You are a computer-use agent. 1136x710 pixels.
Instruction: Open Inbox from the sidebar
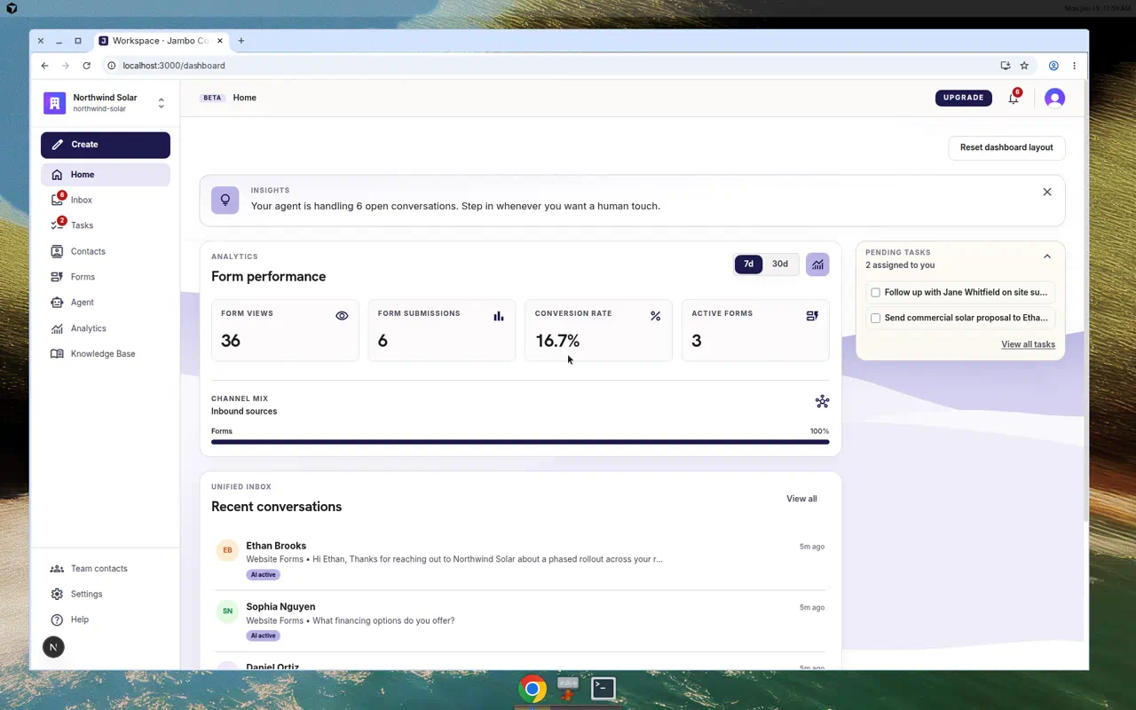click(106, 201)
